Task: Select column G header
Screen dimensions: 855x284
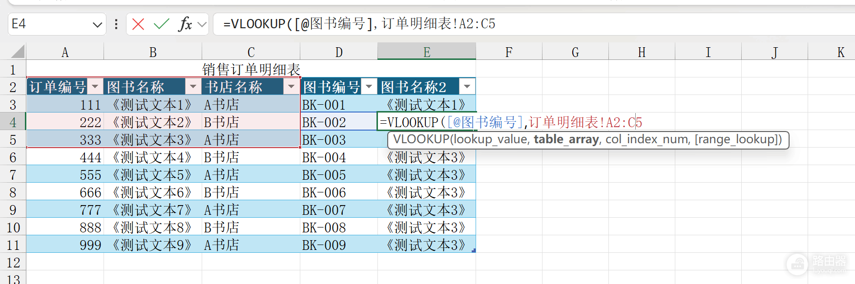Action: 575,52
